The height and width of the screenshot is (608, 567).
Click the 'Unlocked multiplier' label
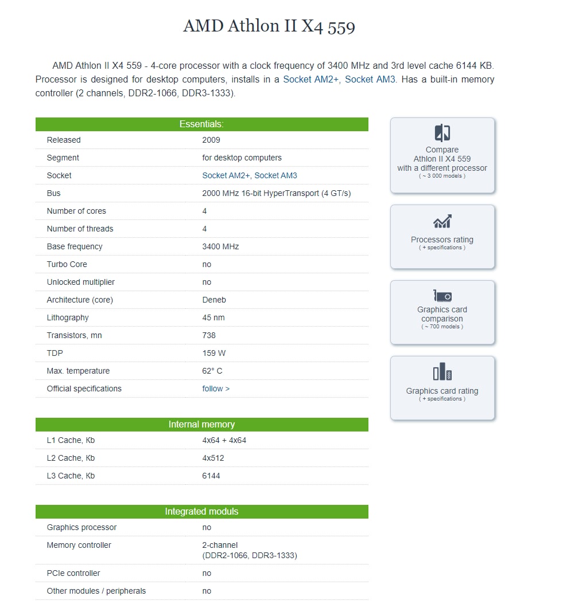pyautogui.click(x=81, y=283)
